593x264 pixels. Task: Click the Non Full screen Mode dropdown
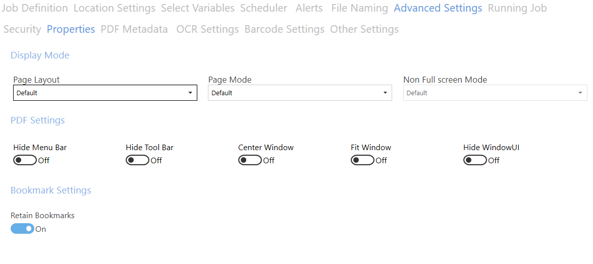coord(495,93)
